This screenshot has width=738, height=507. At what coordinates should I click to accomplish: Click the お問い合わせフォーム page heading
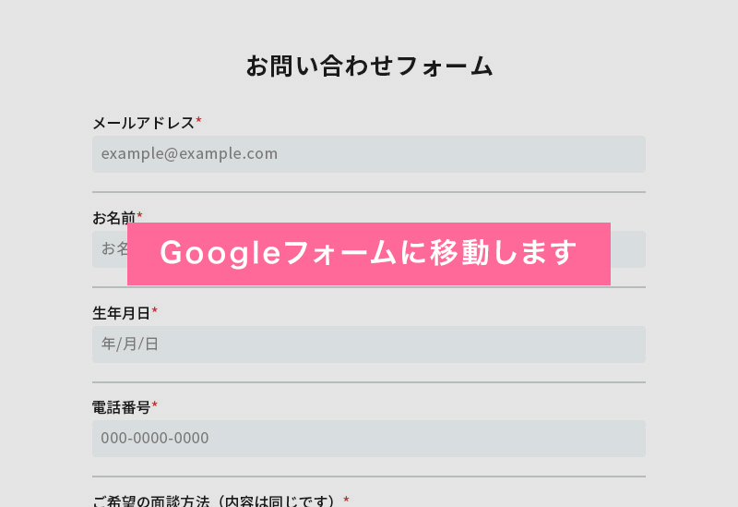[369, 66]
